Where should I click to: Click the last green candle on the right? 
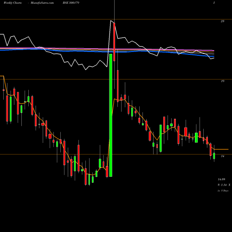click(214, 156)
